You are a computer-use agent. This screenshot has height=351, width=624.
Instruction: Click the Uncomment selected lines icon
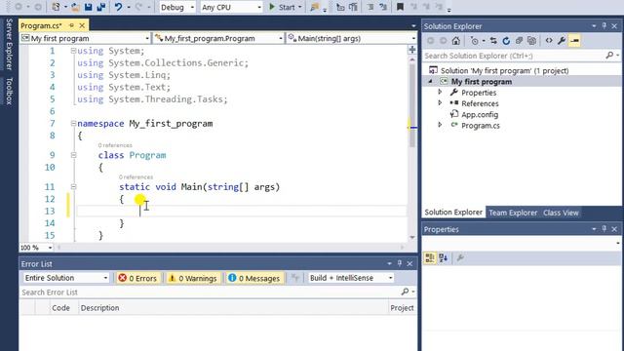pyautogui.click(x=383, y=7)
